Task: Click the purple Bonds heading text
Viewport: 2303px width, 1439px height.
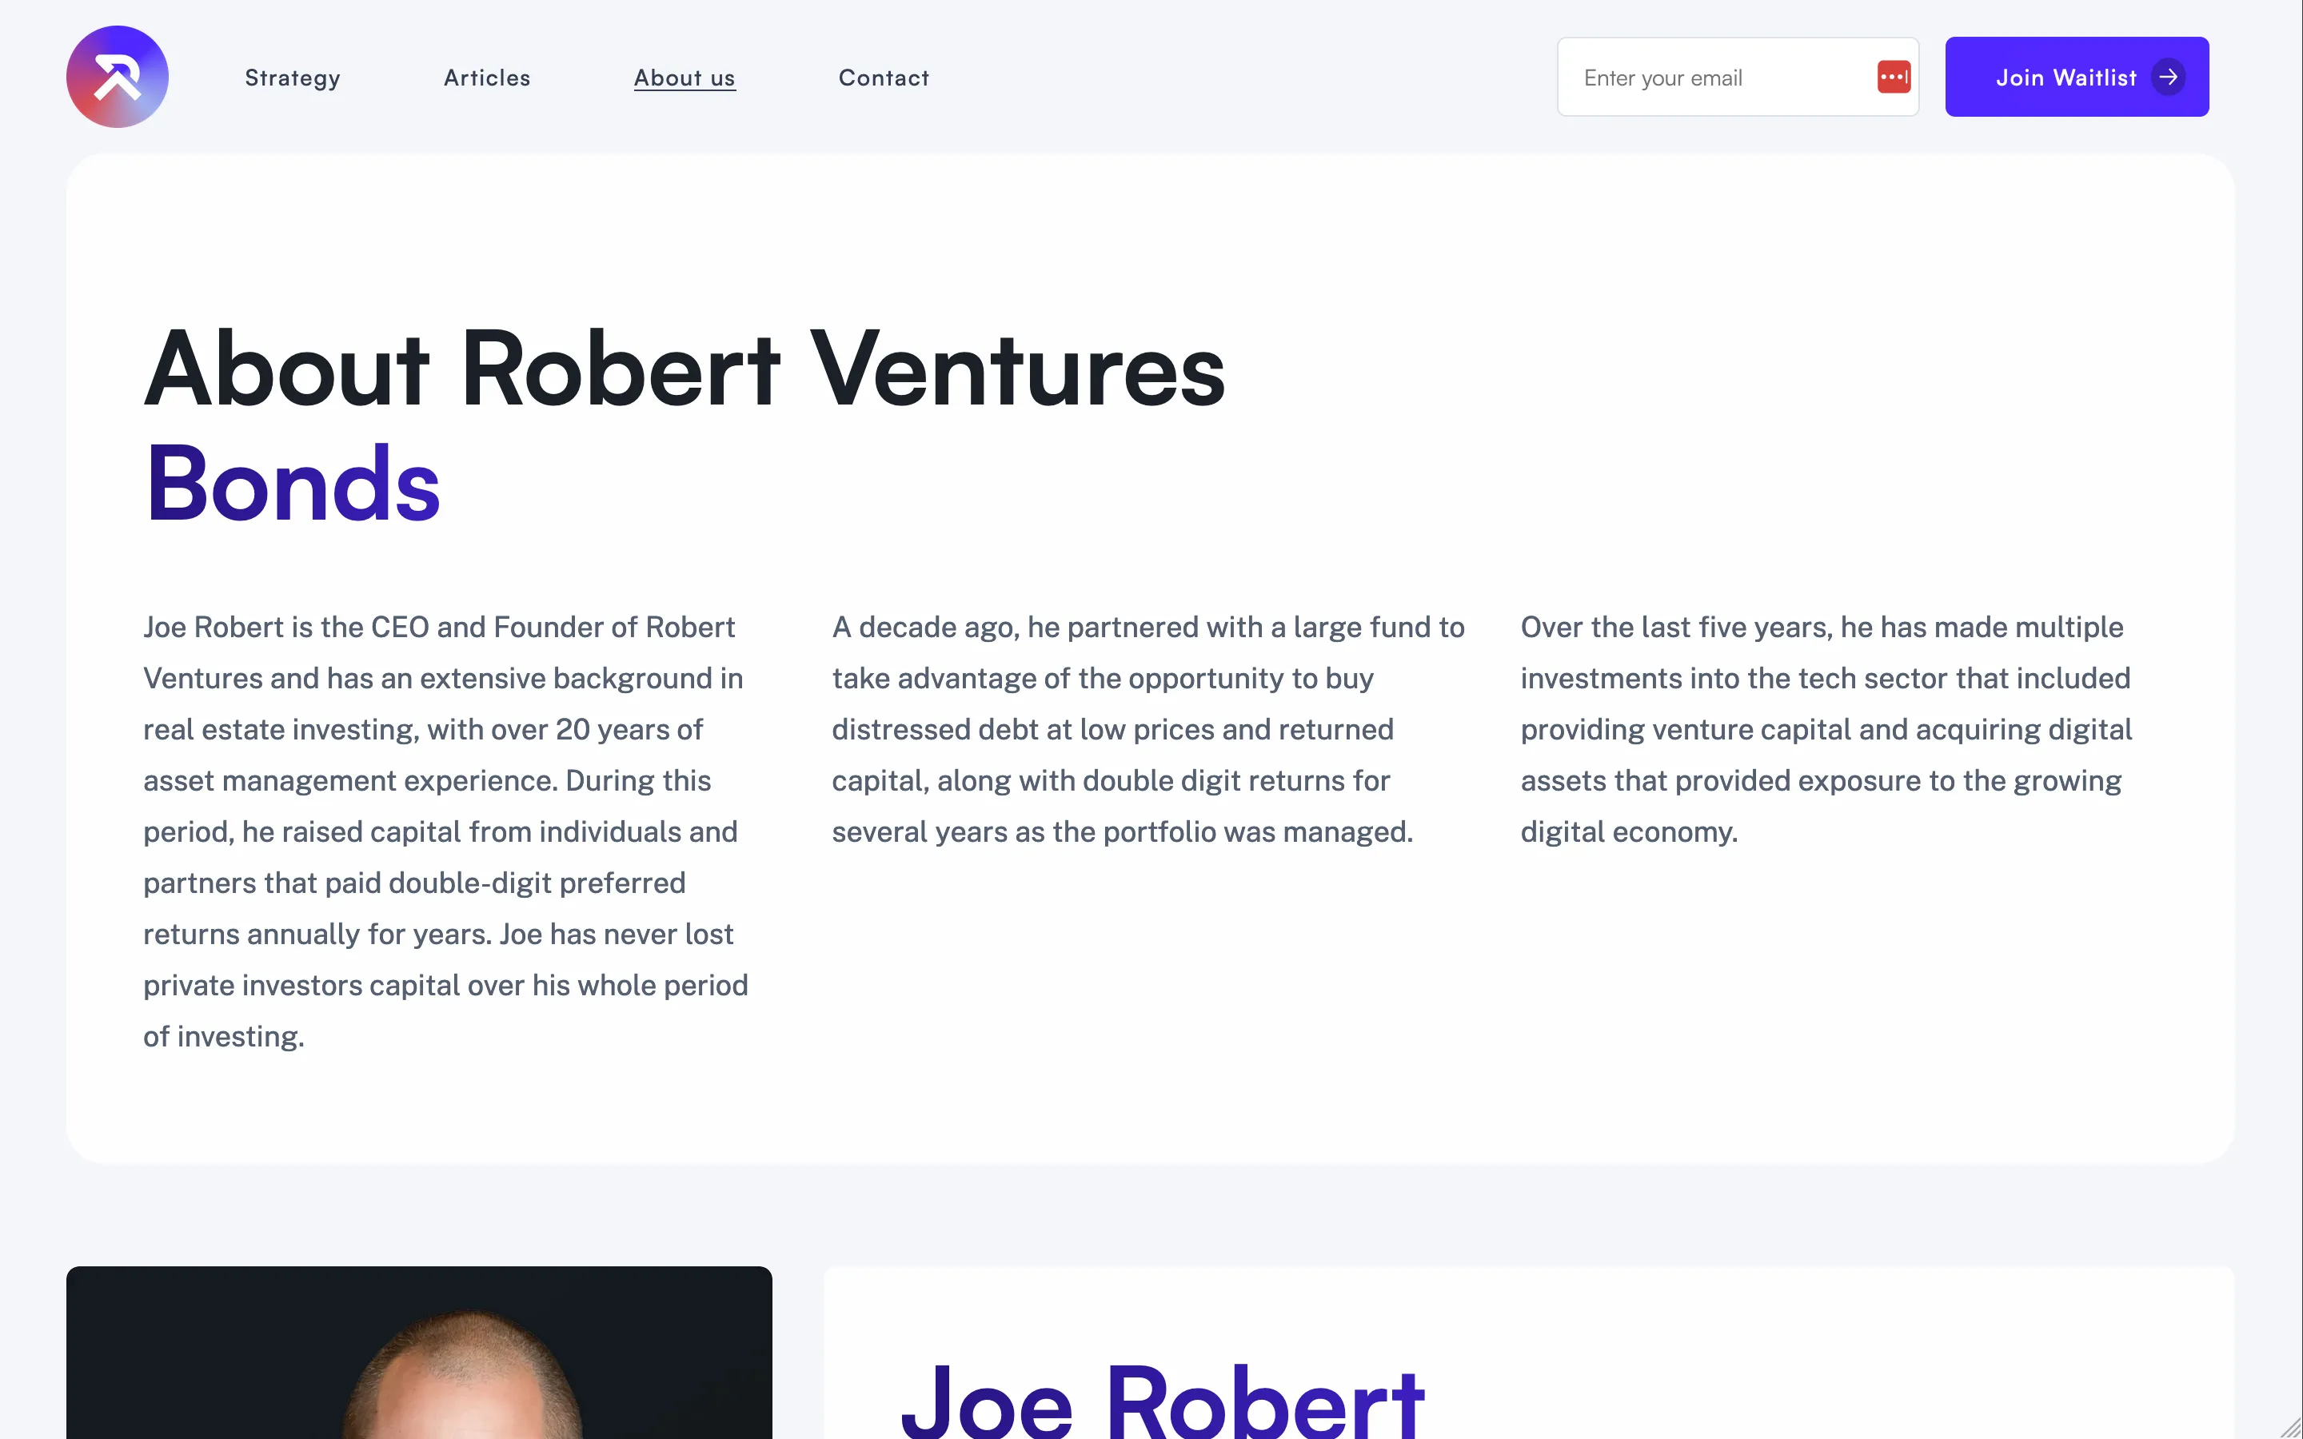Action: (x=292, y=485)
